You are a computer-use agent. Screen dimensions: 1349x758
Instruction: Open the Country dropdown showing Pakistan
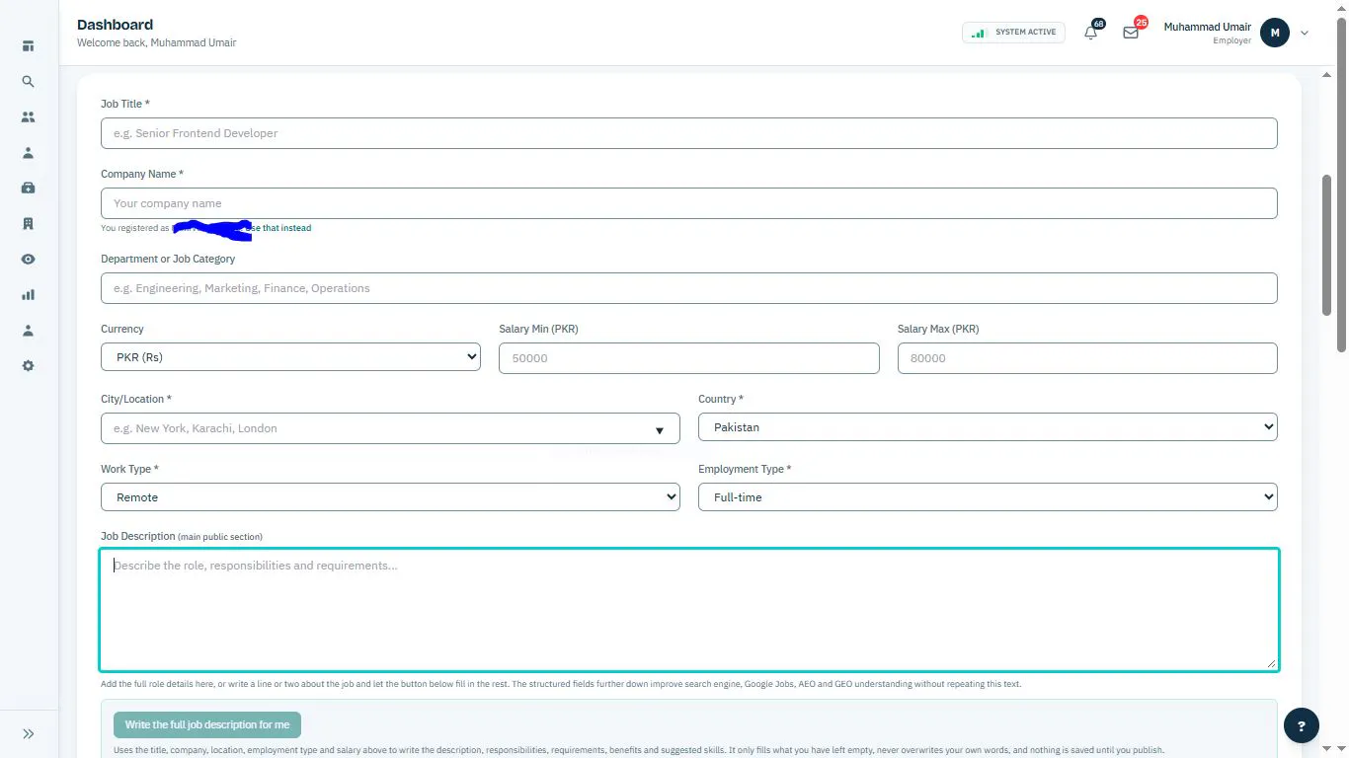pos(988,427)
